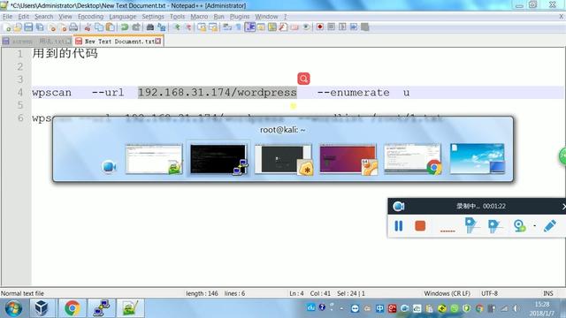The image size is (566, 318).
Task: Open the Window menu
Action: (x=266, y=17)
